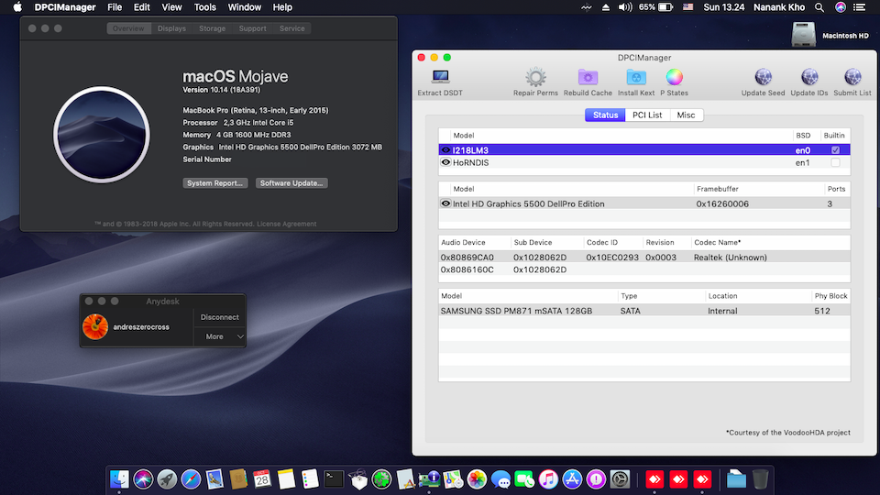The image size is (880, 495).
Task: Open the P States tool
Action: 674,77
